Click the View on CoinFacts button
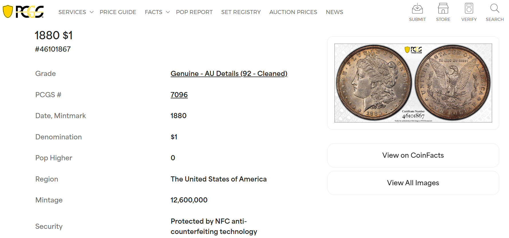 pyautogui.click(x=413, y=155)
